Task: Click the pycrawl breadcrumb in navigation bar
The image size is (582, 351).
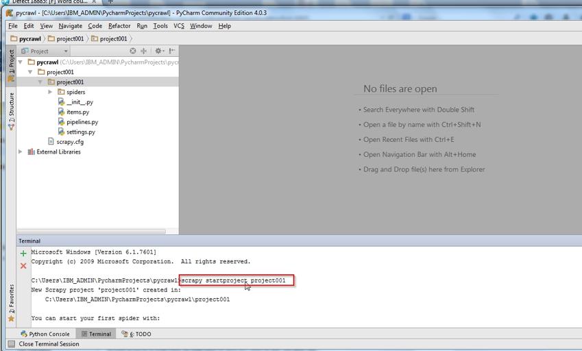Action: pos(25,38)
